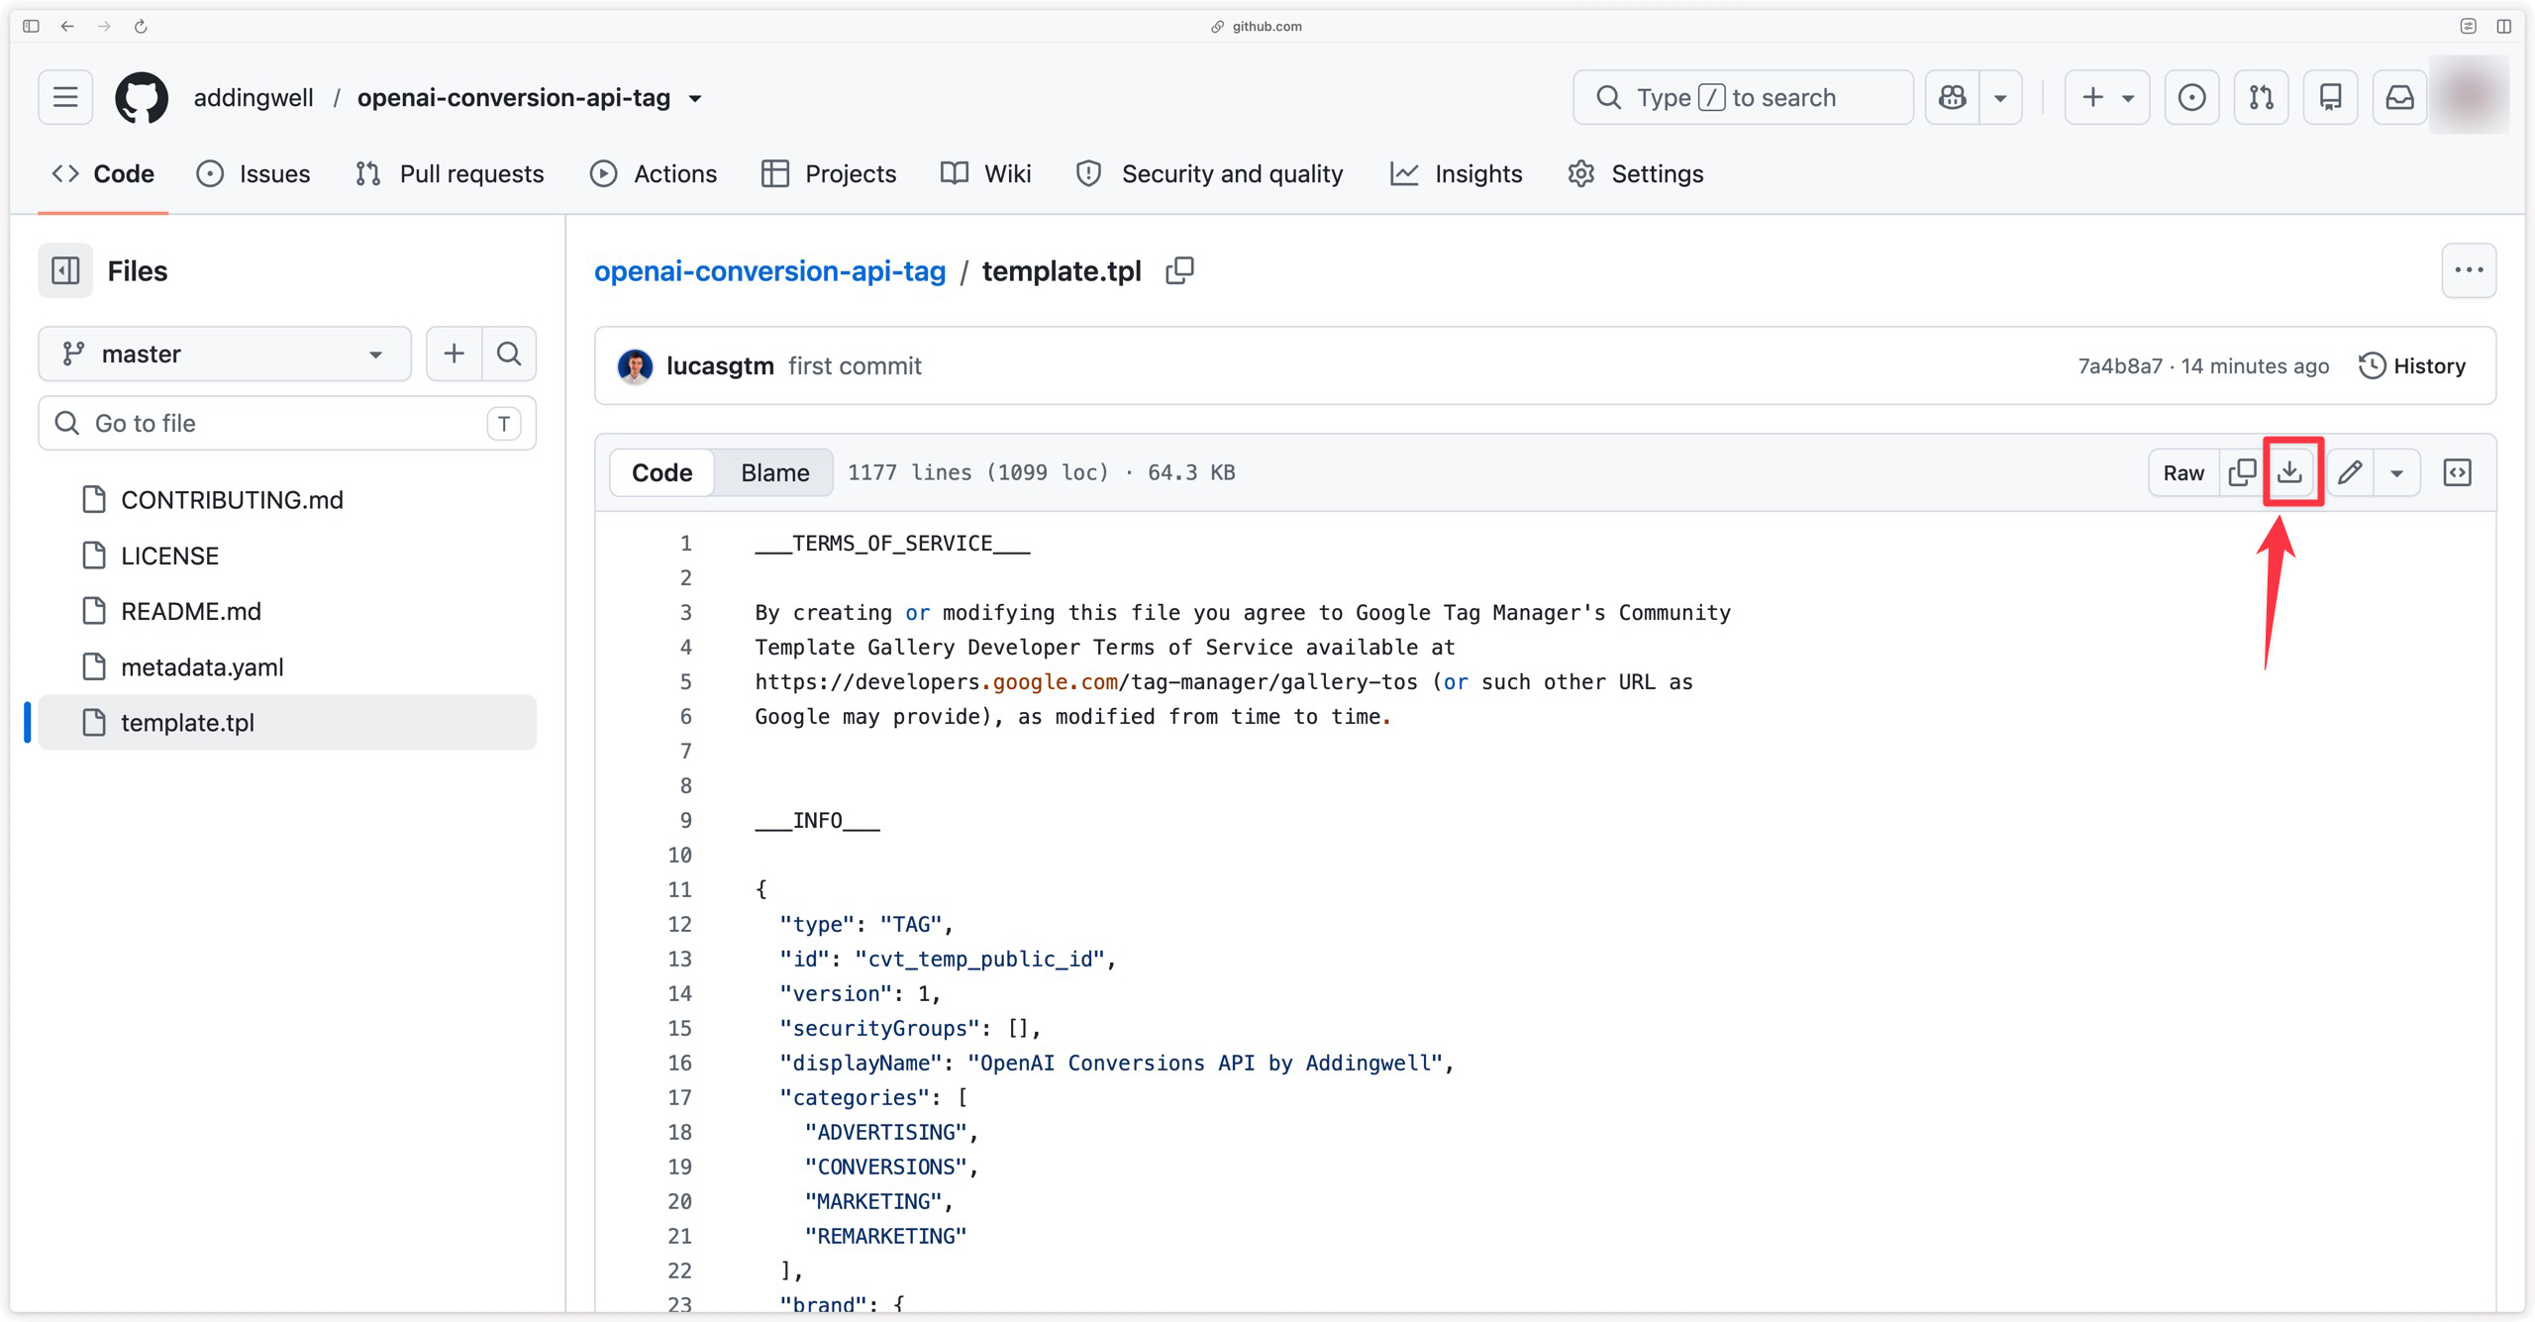Viewport: 2535px width, 1322px height.
Task: Open lucasgtm profile link
Action: pos(720,366)
